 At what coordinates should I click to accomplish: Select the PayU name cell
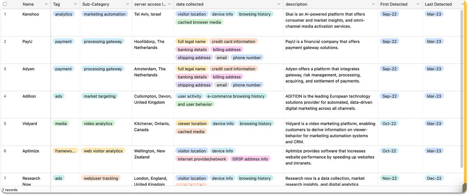(35, 50)
